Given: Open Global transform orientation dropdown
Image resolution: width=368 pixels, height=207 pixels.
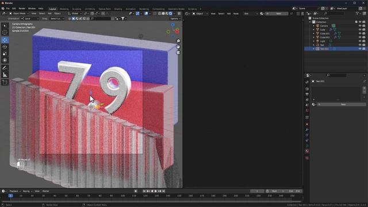Looking at the screenshot, I should (x=75, y=14).
